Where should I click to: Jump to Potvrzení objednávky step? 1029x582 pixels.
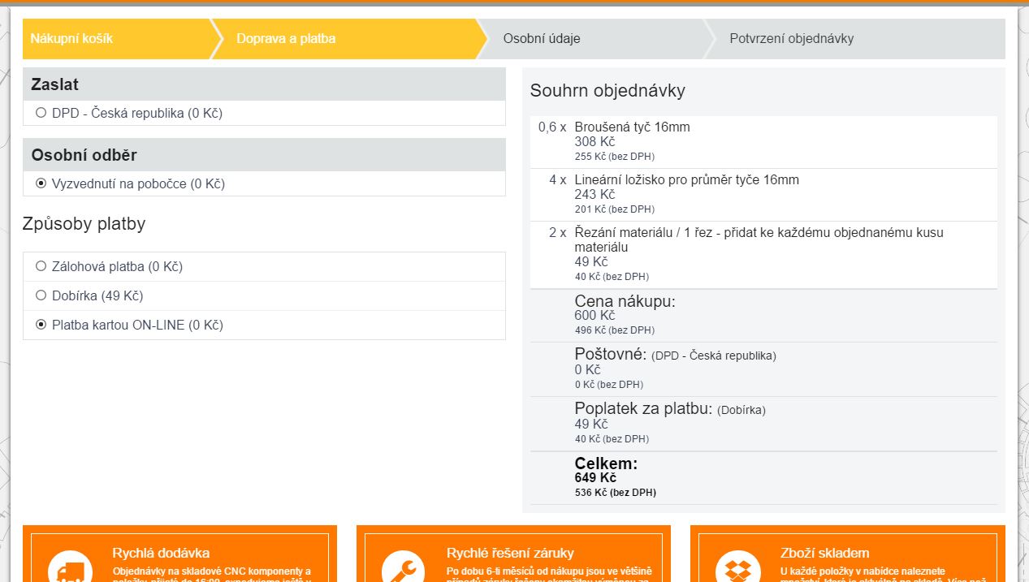click(x=791, y=39)
